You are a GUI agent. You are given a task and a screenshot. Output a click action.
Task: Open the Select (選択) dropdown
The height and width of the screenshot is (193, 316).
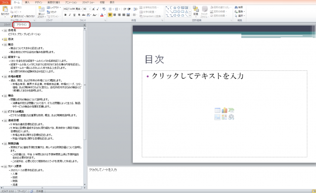(240, 16)
